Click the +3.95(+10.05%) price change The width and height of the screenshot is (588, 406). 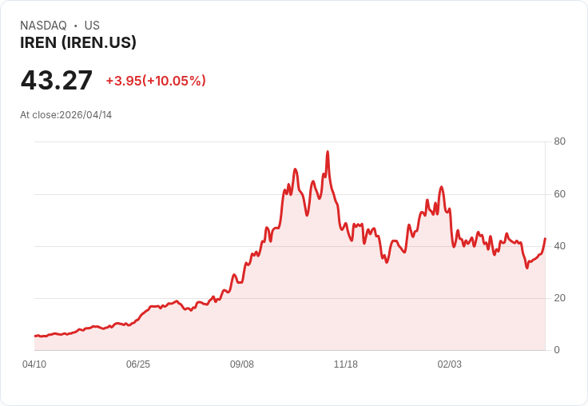156,81
